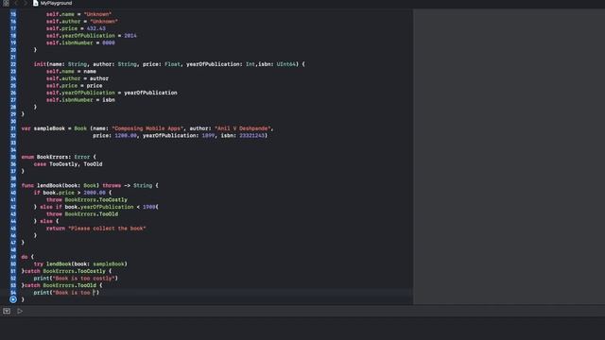Click 'self.isbnNumber = isbn' line
The image size is (605, 340).
tap(80, 100)
